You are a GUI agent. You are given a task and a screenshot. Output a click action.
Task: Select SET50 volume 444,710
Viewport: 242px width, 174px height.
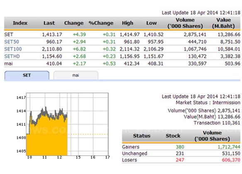[x=197, y=42]
